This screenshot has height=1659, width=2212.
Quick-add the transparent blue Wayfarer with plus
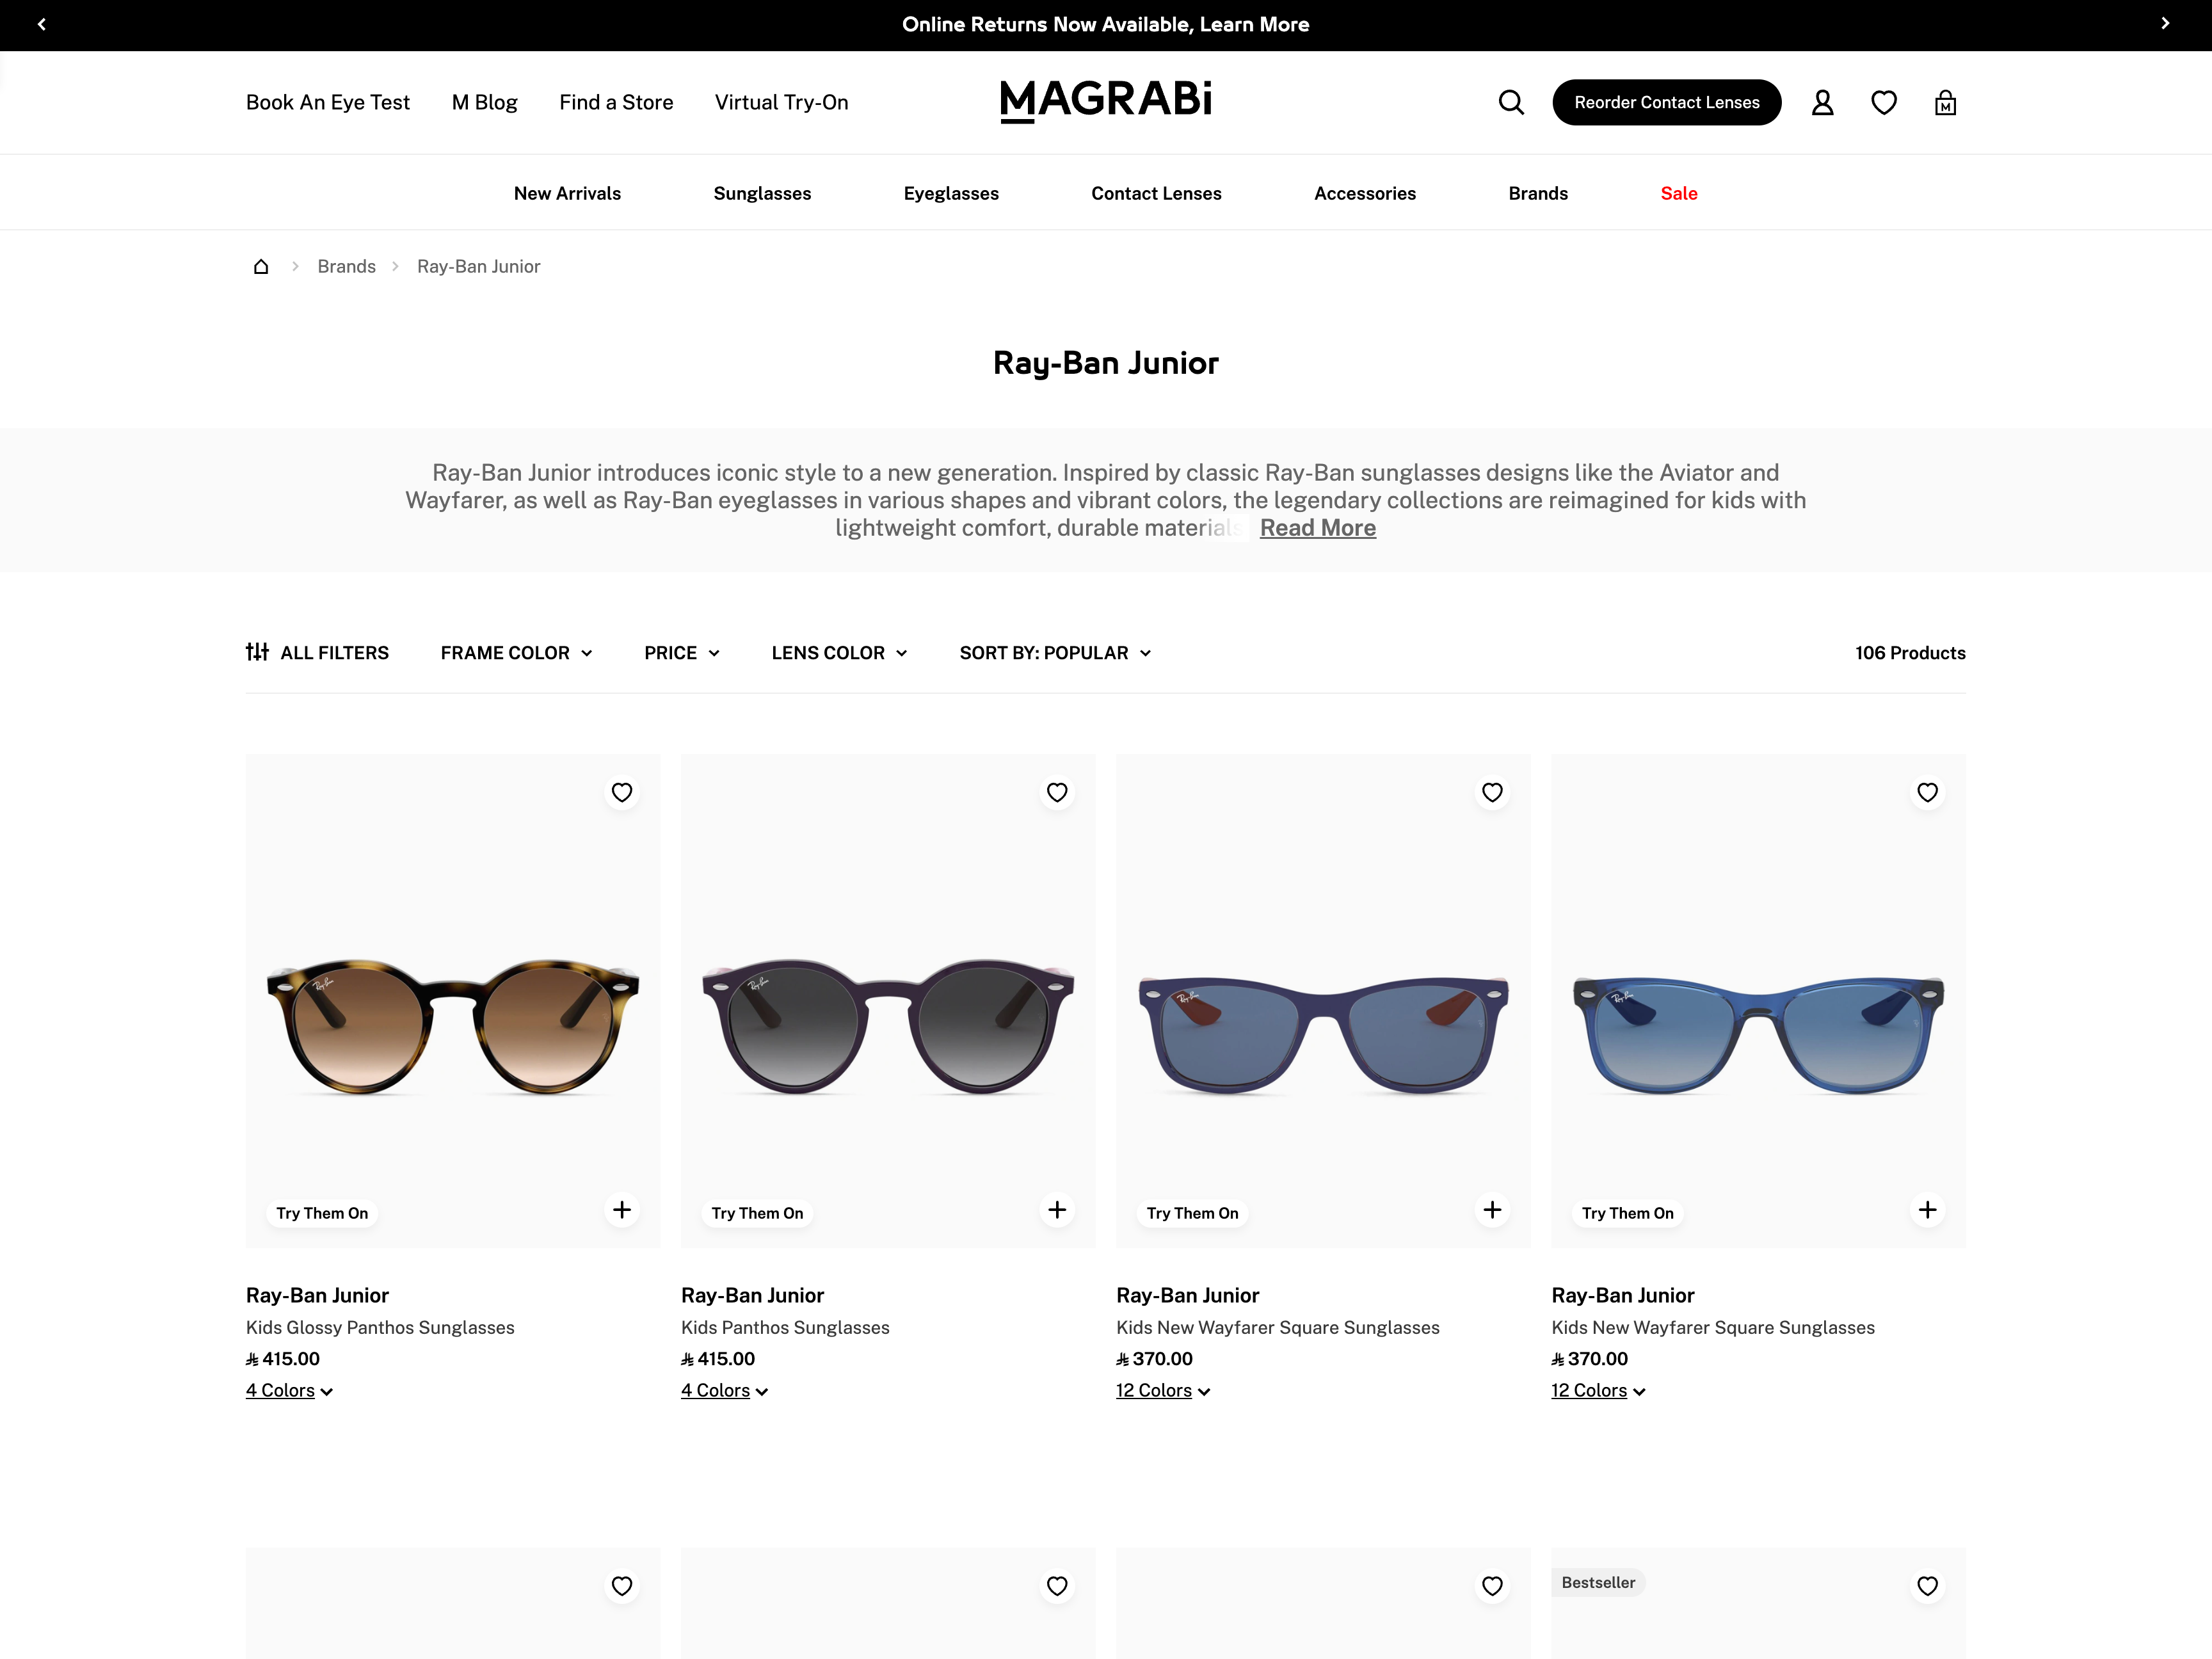click(1927, 1210)
